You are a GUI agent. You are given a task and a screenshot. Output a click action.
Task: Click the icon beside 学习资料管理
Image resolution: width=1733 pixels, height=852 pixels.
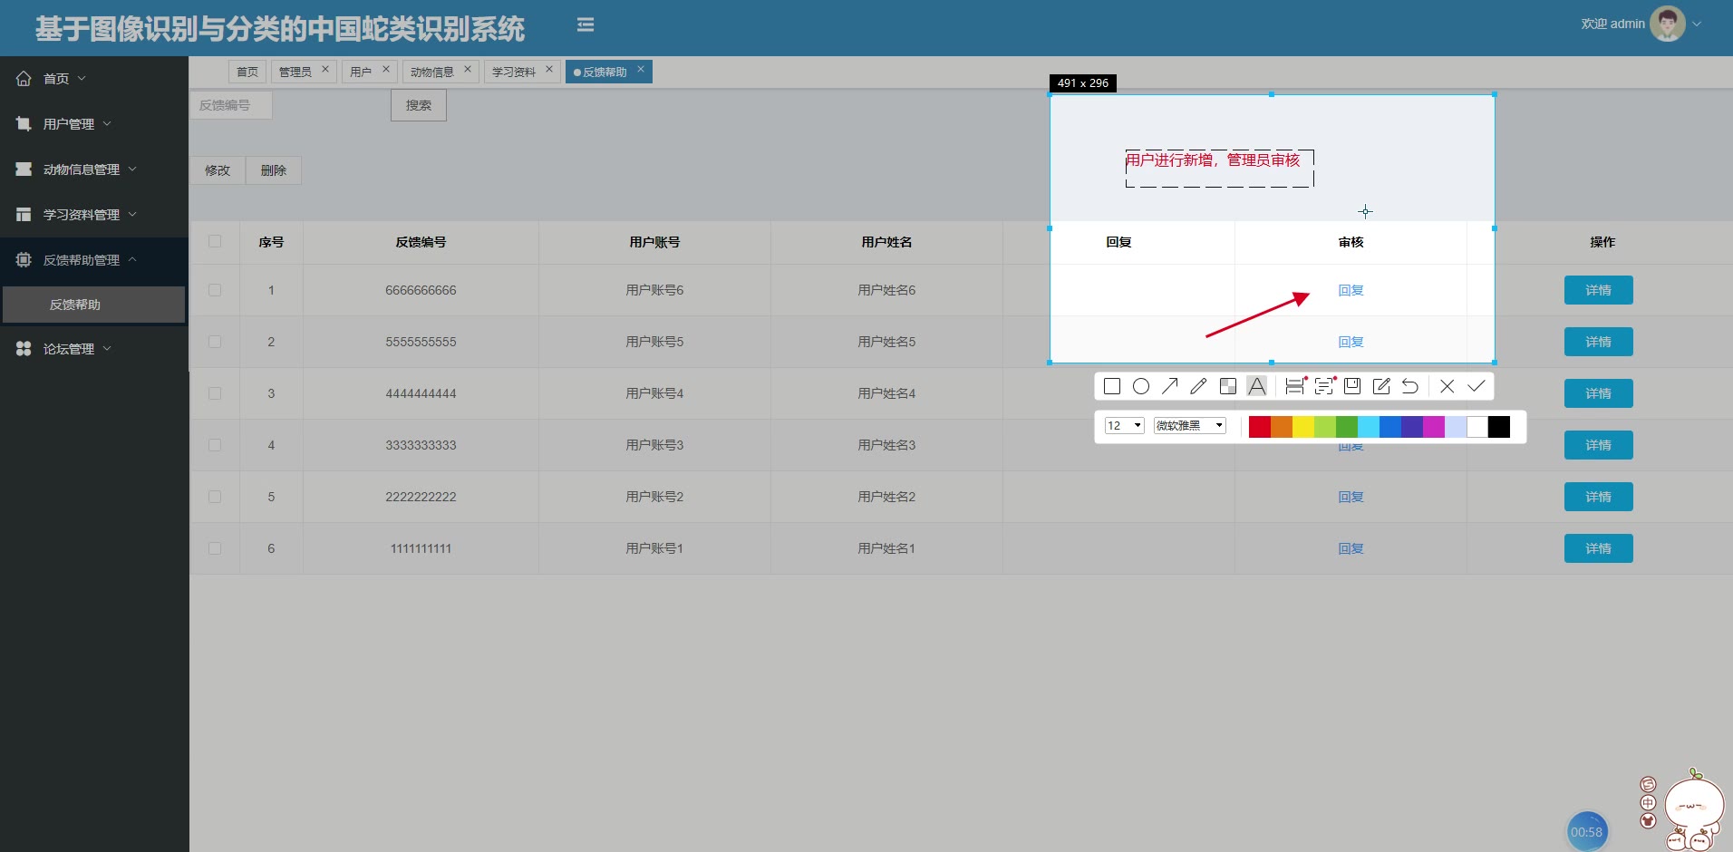(x=24, y=215)
